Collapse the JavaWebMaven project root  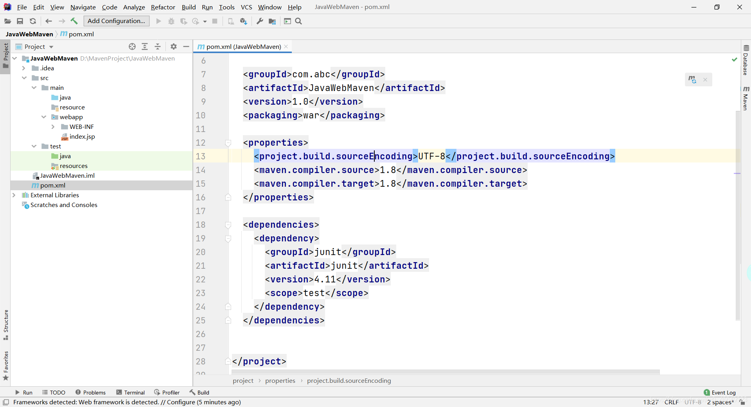pyautogui.click(x=14, y=58)
